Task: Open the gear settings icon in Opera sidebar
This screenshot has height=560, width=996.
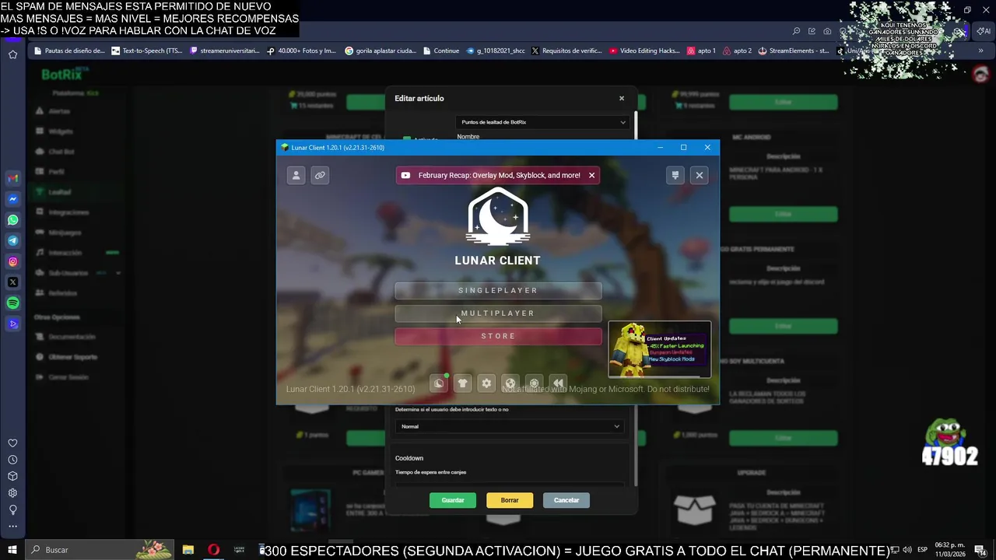Action: pyautogui.click(x=12, y=493)
